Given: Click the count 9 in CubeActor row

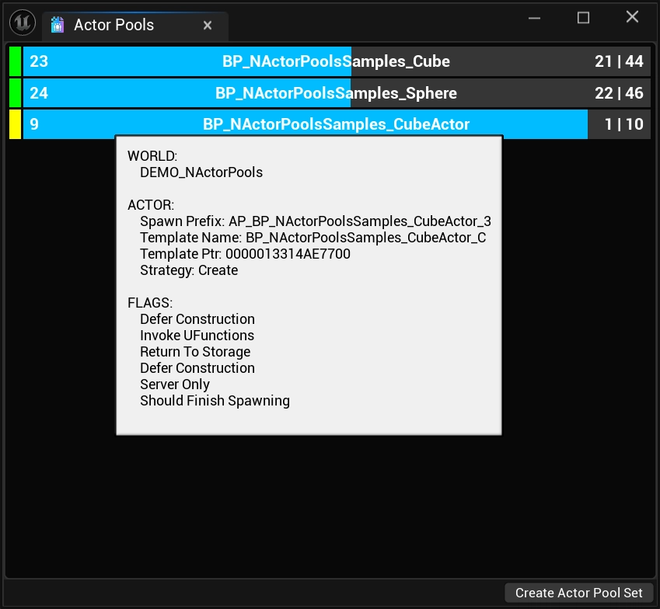Looking at the screenshot, I should (34, 124).
